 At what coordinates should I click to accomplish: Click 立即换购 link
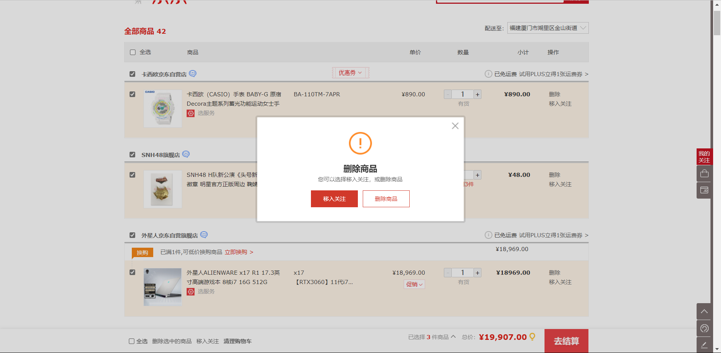[x=239, y=252]
